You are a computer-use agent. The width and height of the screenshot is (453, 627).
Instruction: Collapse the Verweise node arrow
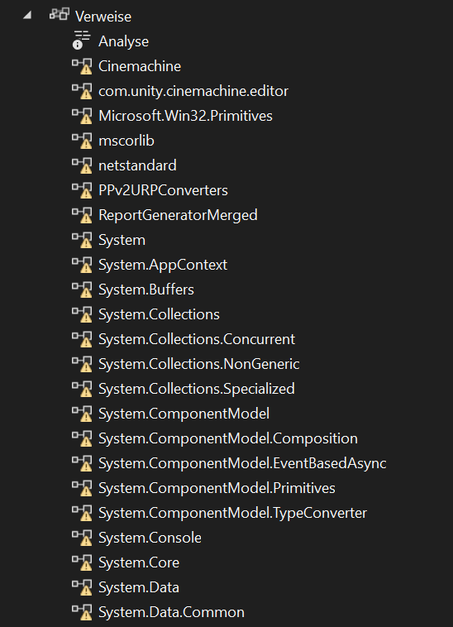click(27, 16)
